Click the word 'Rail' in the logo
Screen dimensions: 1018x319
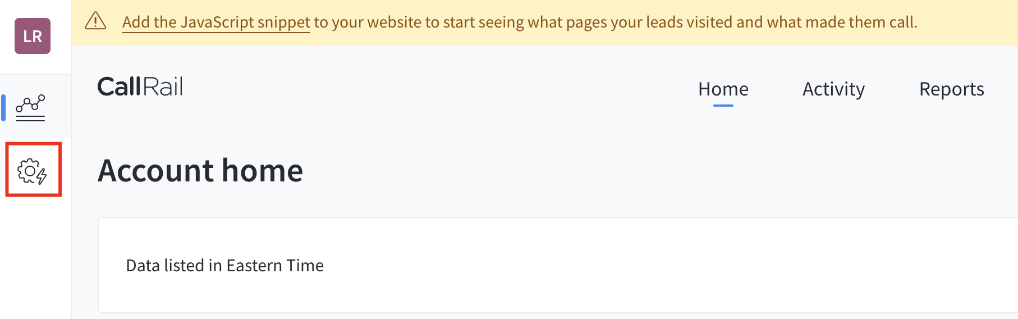pyautogui.click(x=163, y=87)
